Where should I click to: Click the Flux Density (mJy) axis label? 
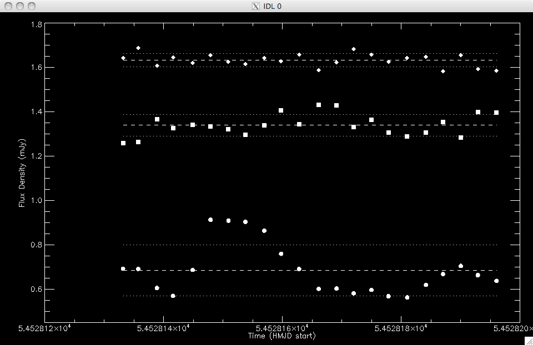(x=22, y=171)
